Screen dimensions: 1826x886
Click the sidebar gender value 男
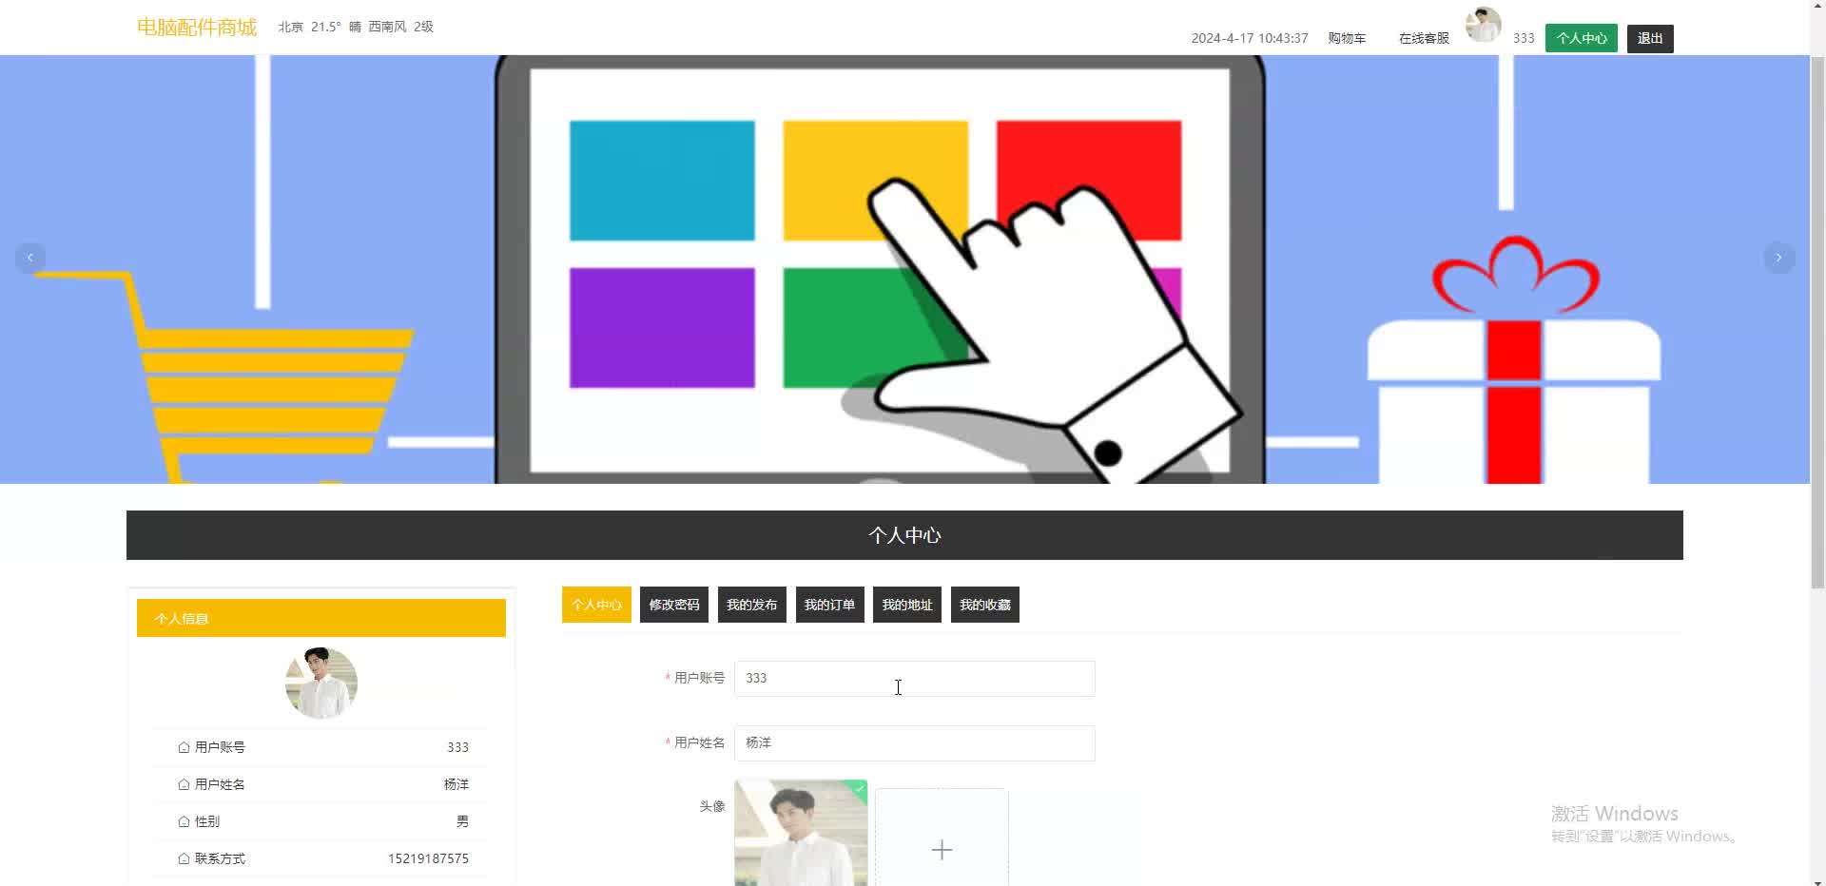tap(462, 821)
